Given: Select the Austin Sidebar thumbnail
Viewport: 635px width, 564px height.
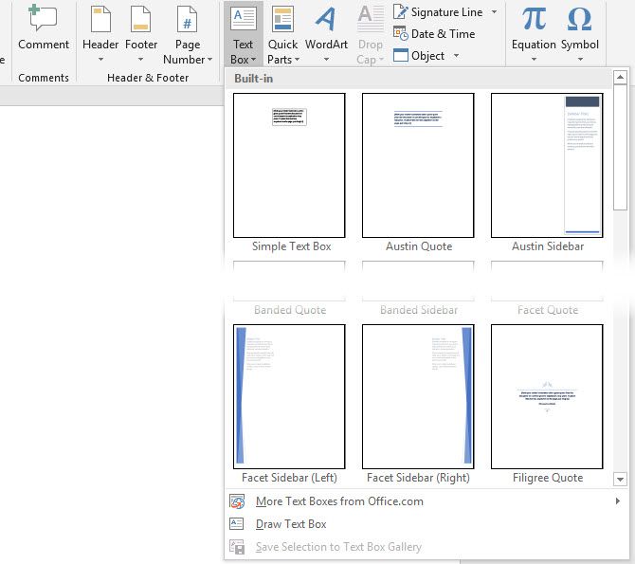Looking at the screenshot, I should [x=547, y=165].
